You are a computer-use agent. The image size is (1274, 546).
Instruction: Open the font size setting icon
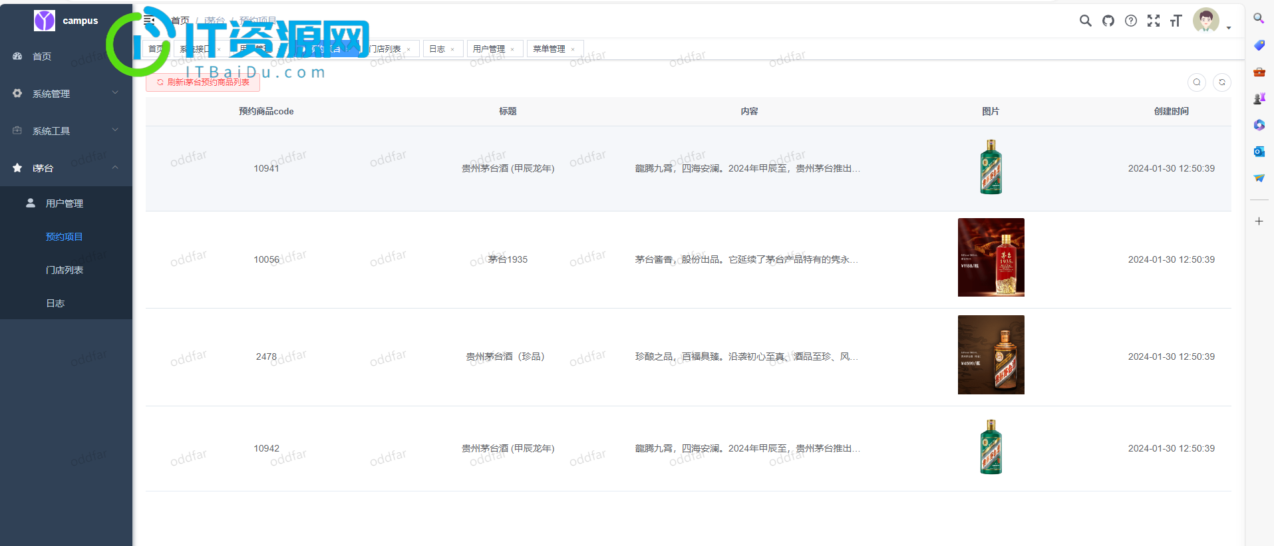[1176, 21]
